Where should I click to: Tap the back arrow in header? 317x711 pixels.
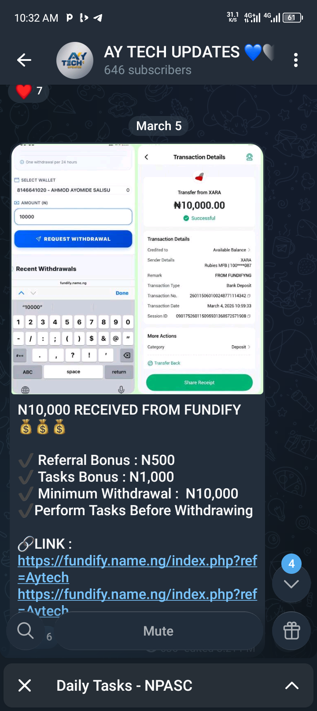point(24,60)
